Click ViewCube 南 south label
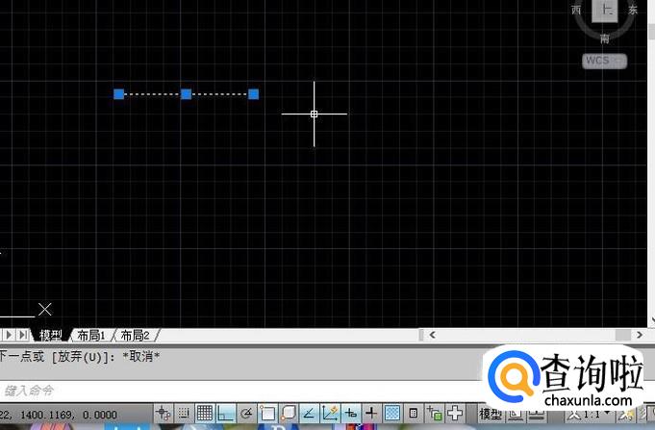The height and width of the screenshot is (430, 655). coord(604,38)
